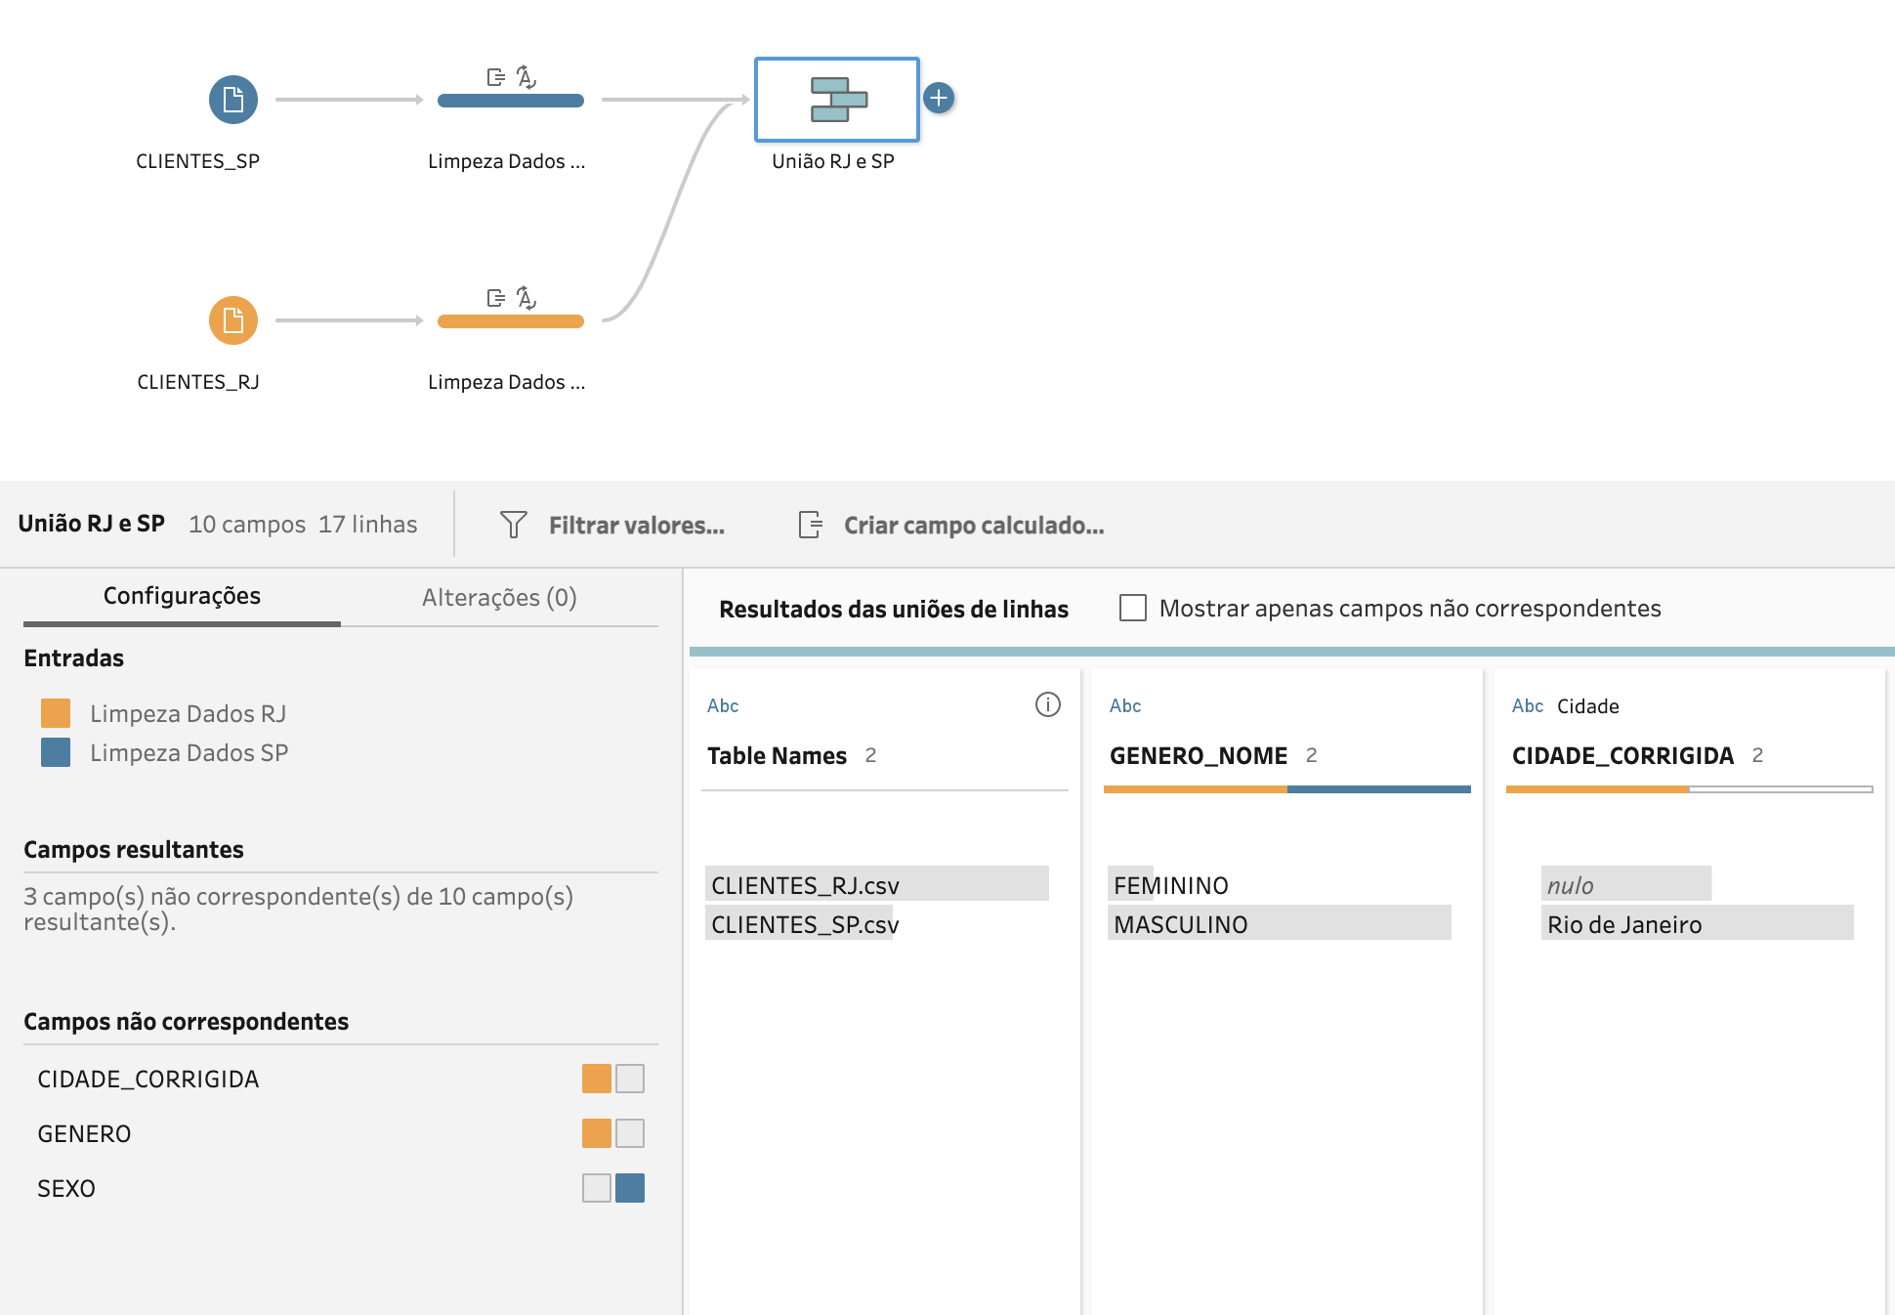Click the rename badge above Limpeza Dados RJ

click(526, 298)
